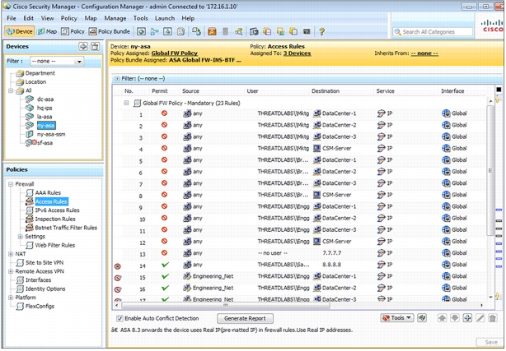Click the Destination column header
506x351 pixels.
(x=326, y=91)
